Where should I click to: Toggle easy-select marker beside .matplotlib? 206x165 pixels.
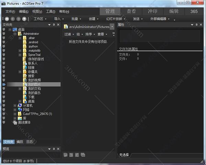point(4,51)
